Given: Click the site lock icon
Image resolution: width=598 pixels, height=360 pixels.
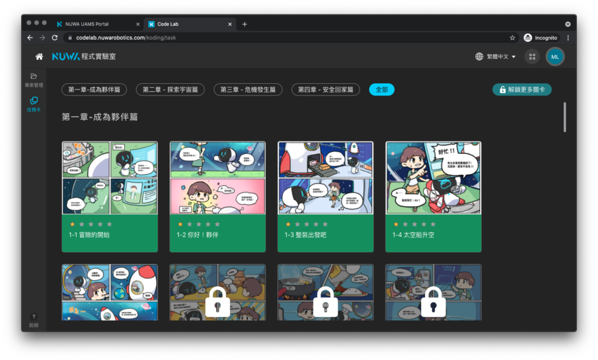Looking at the screenshot, I should 70,38.
